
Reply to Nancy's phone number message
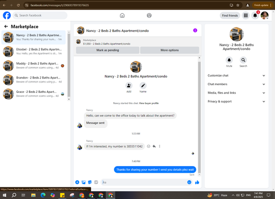click(154, 146)
